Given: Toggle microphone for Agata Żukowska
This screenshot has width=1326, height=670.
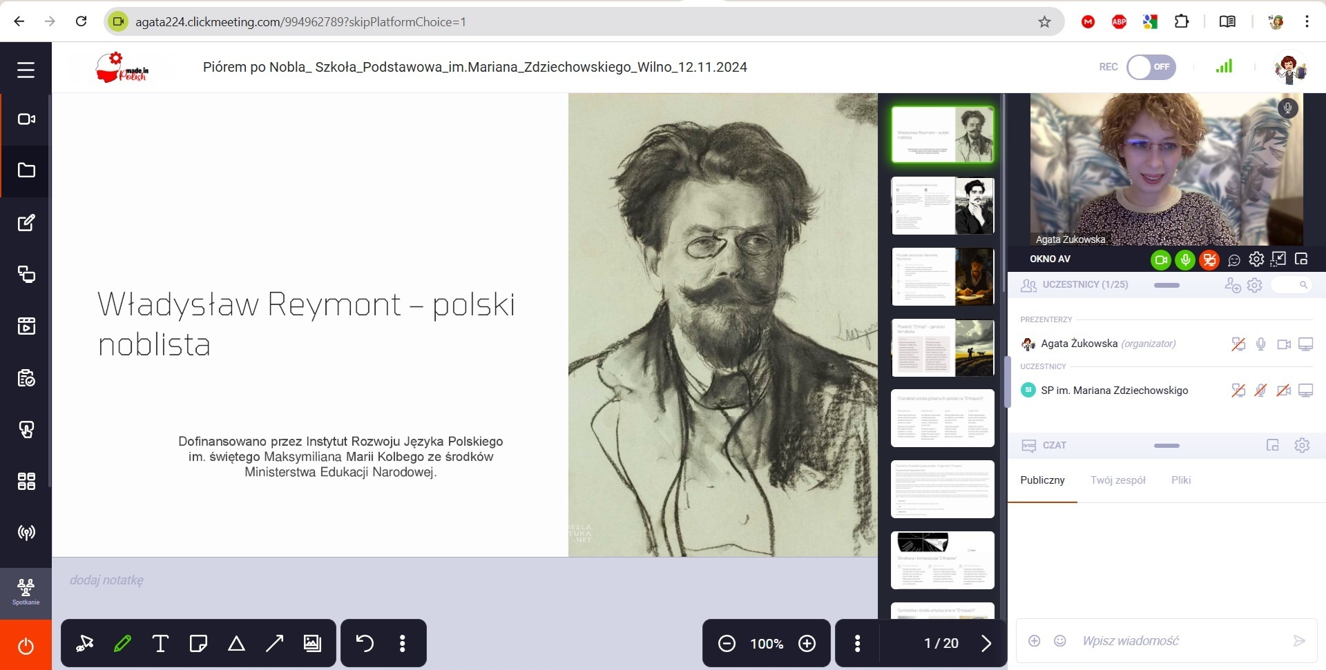Looking at the screenshot, I should 1260,344.
